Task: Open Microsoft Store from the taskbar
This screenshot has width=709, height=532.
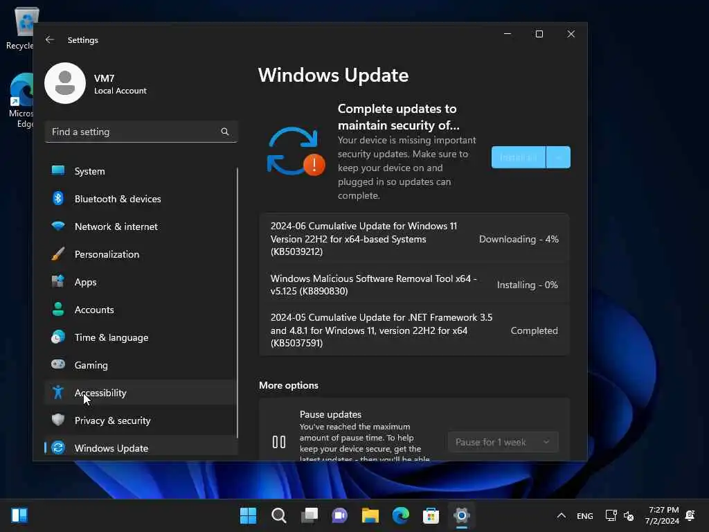Action: pos(431,515)
